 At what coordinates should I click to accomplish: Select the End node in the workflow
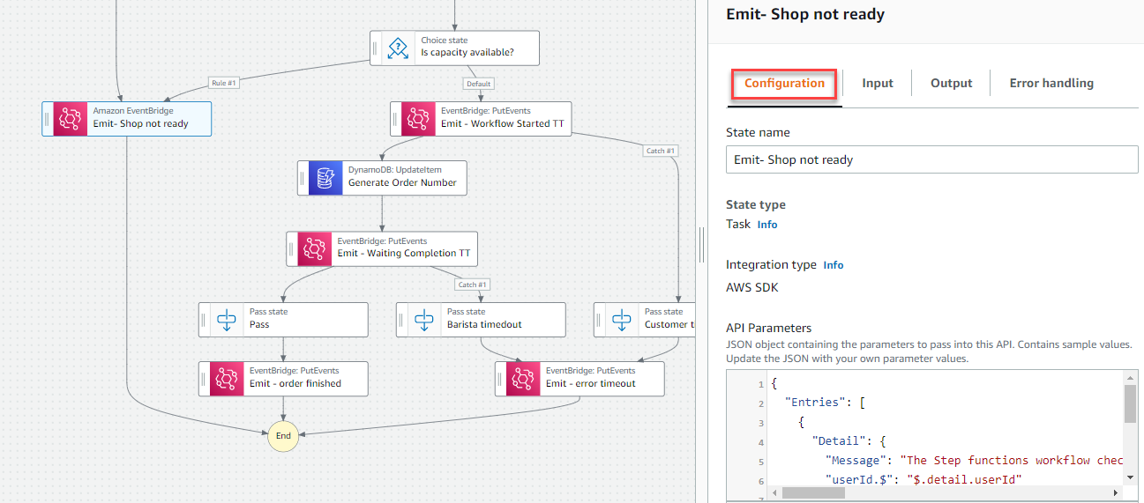point(283,435)
